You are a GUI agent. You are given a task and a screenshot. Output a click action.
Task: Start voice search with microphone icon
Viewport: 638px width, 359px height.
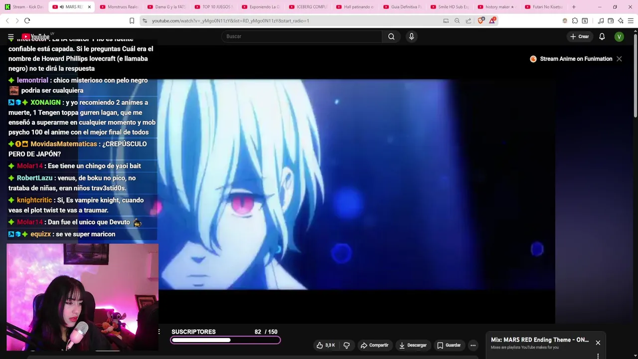point(411,36)
